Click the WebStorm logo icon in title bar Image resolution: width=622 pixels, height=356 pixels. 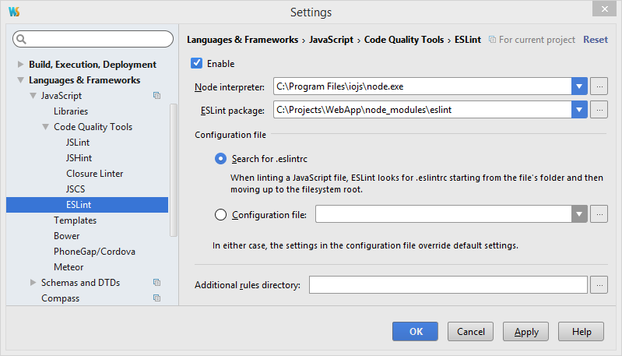coord(14,12)
